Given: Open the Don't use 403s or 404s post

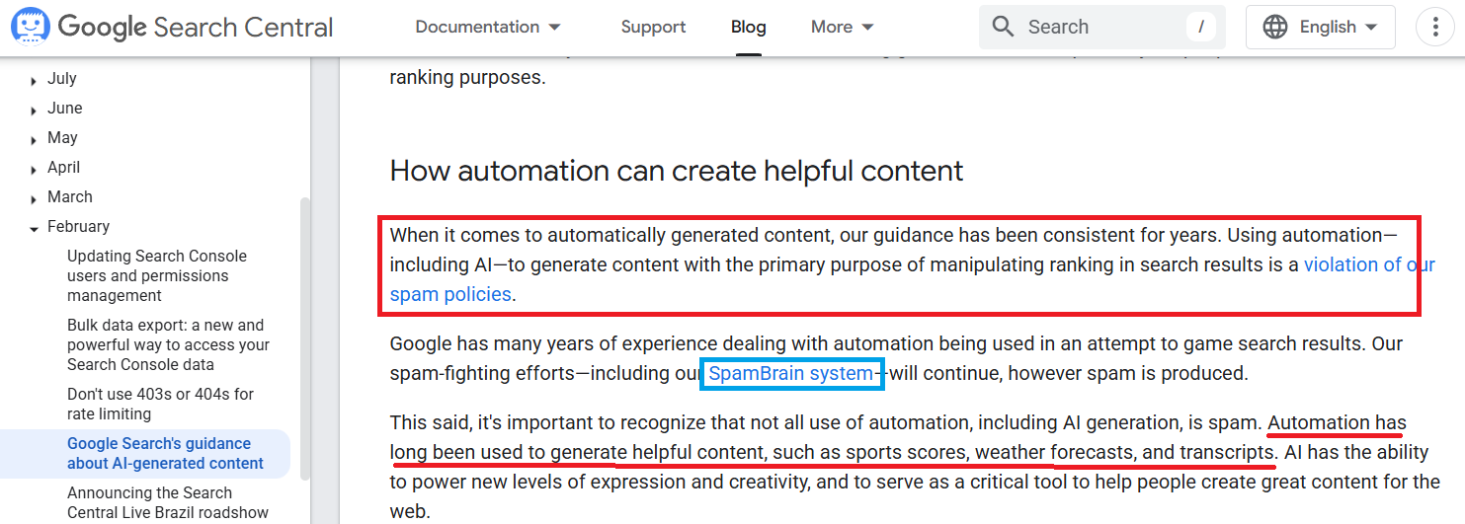Looking at the screenshot, I should 160,404.
